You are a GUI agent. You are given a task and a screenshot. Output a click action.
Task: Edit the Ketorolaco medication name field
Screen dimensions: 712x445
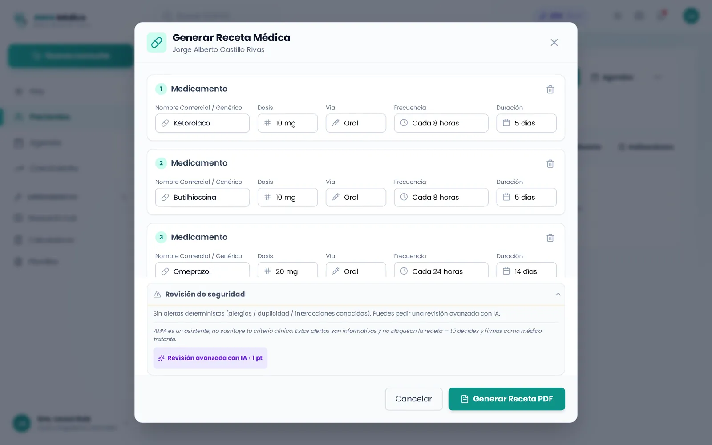pyautogui.click(x=202, y=123)
